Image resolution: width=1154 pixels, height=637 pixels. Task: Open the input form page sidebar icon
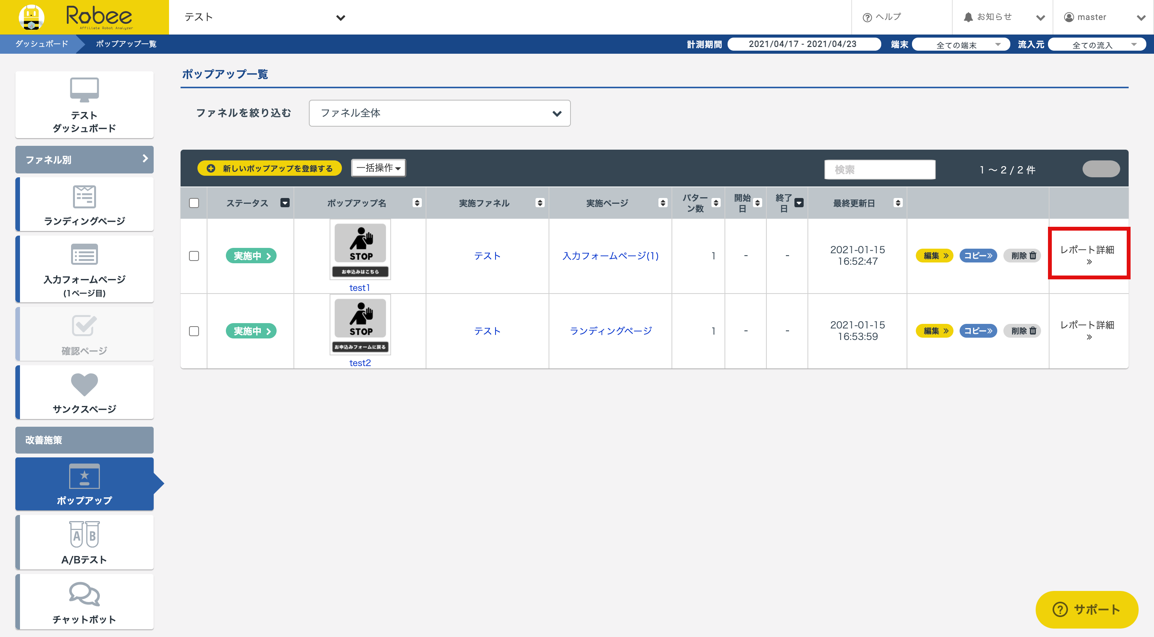pyautogui.click(x=84, y=255)
